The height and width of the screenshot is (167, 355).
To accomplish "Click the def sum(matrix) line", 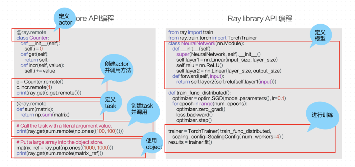I will pyautogui.click(x=35, y=109).
